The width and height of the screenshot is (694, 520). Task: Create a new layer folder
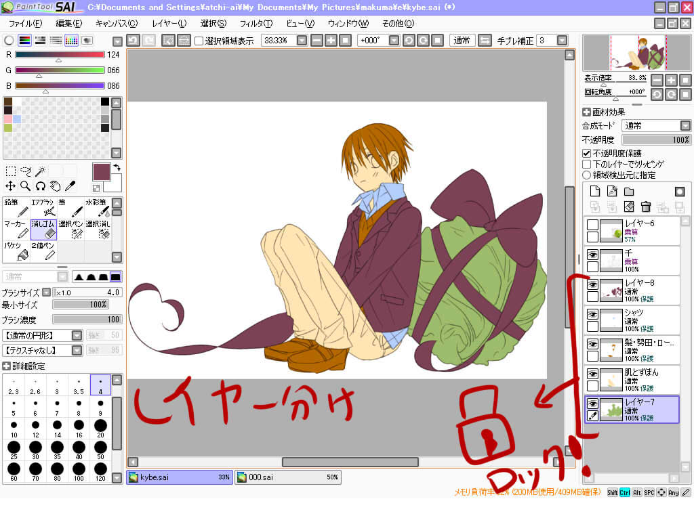[629, 191]
